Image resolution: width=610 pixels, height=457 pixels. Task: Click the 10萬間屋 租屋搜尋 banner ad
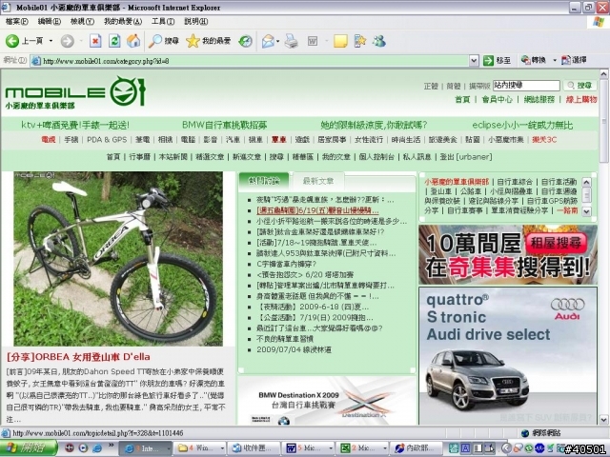(x=508, y=254)
